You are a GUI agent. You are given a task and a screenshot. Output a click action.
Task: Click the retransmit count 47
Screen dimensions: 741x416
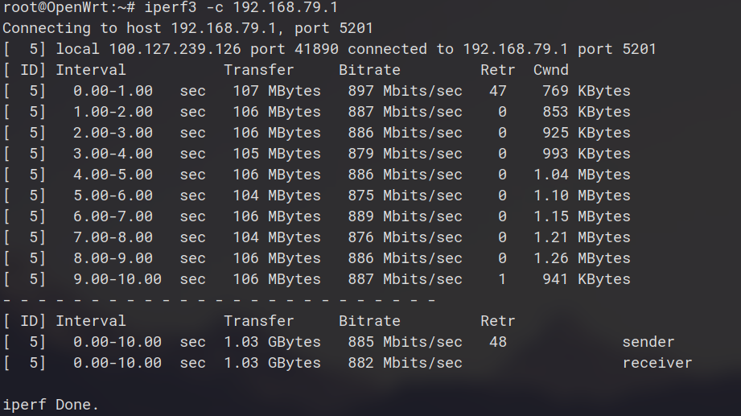(497, 92)
